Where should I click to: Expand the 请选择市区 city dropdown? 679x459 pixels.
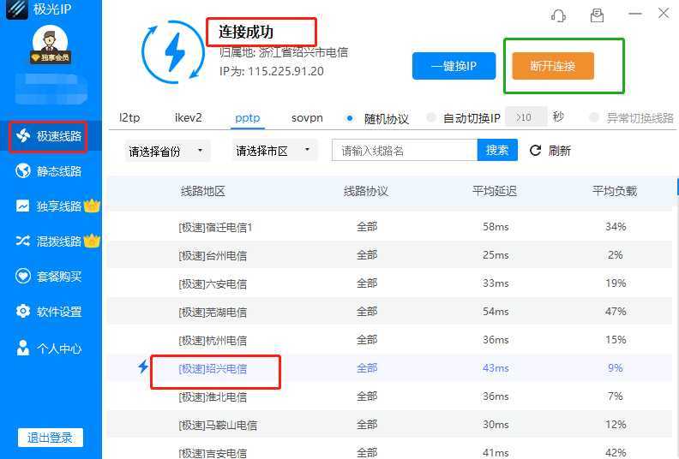[275, 150]
